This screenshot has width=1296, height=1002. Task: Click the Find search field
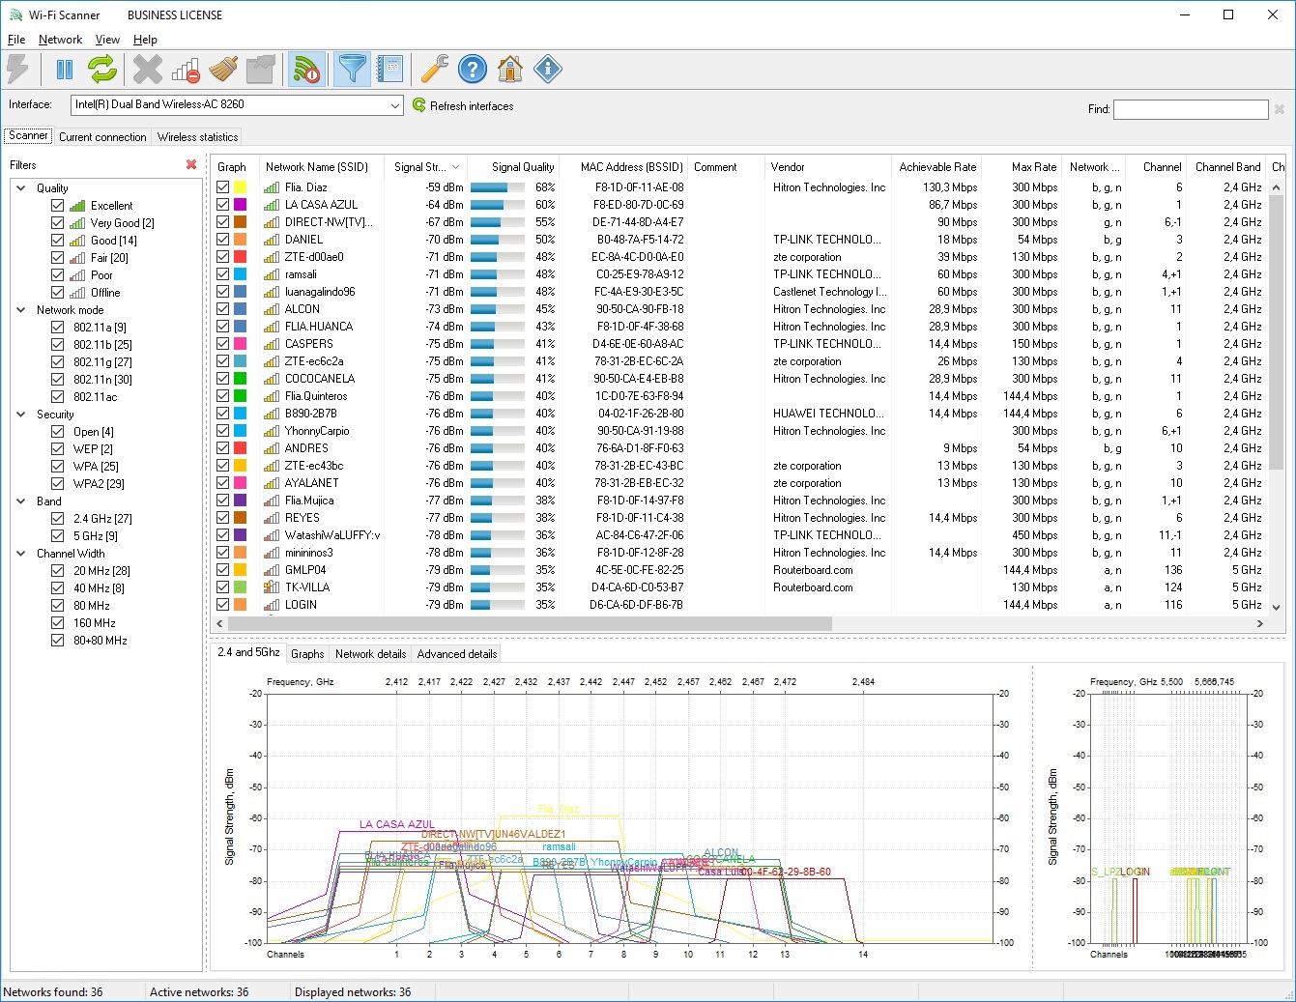tap(1190, 109)
